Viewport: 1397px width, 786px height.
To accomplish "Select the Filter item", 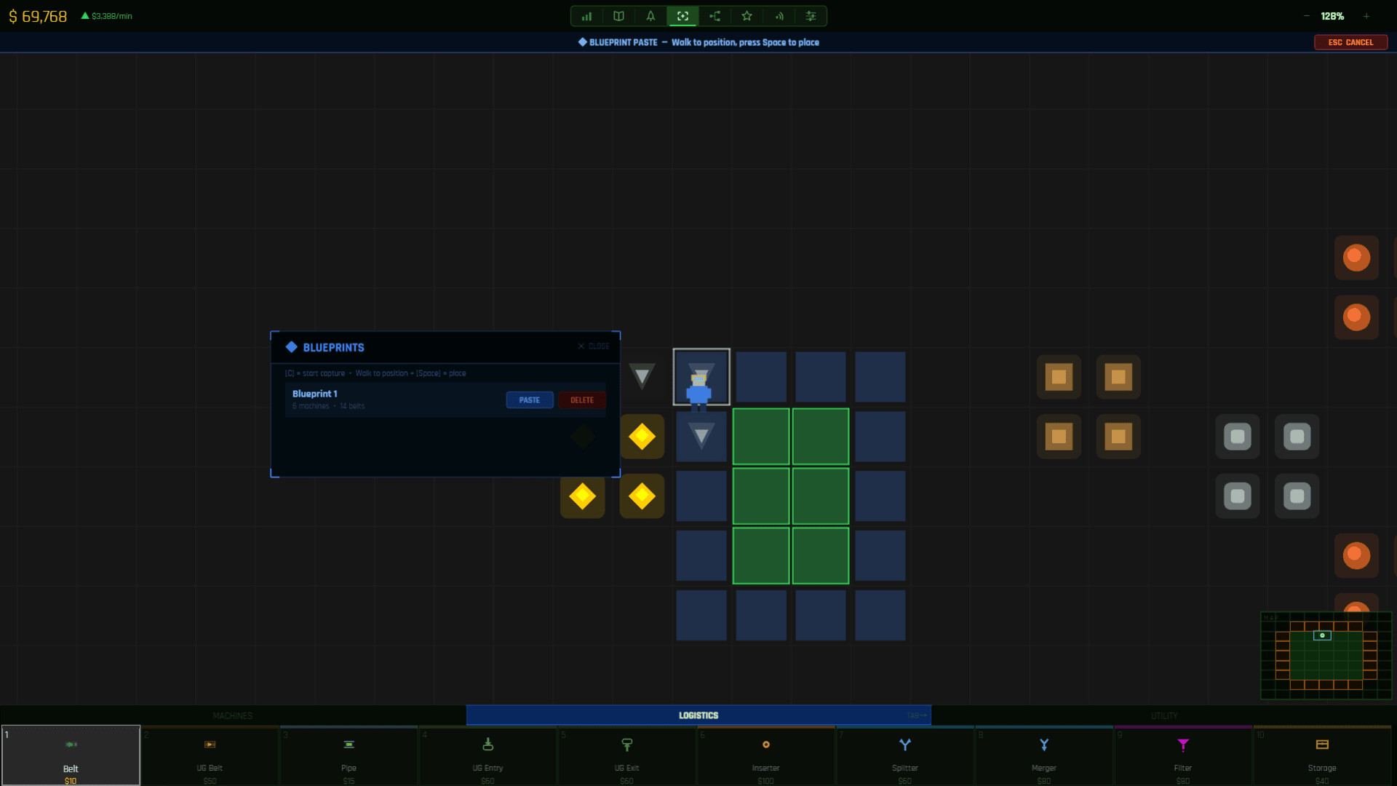I will tap(1182, 755).
